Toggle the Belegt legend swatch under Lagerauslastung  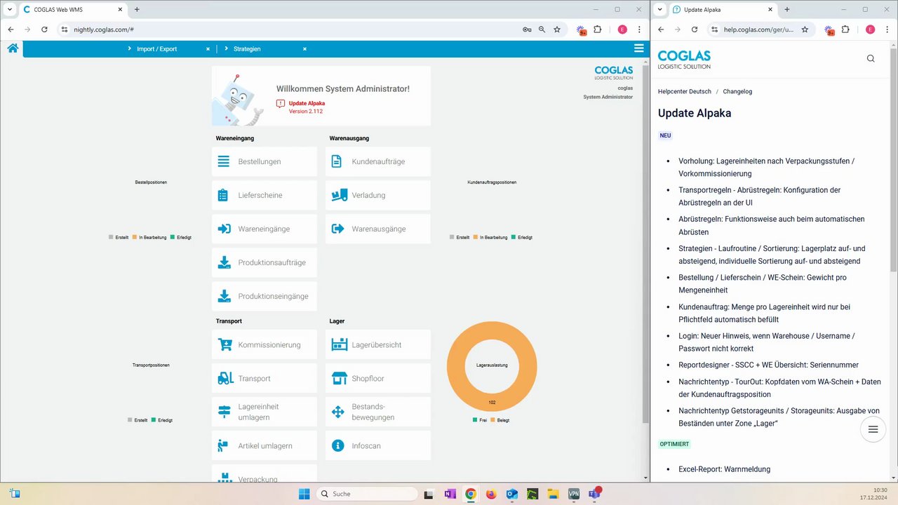coord(492,419)
